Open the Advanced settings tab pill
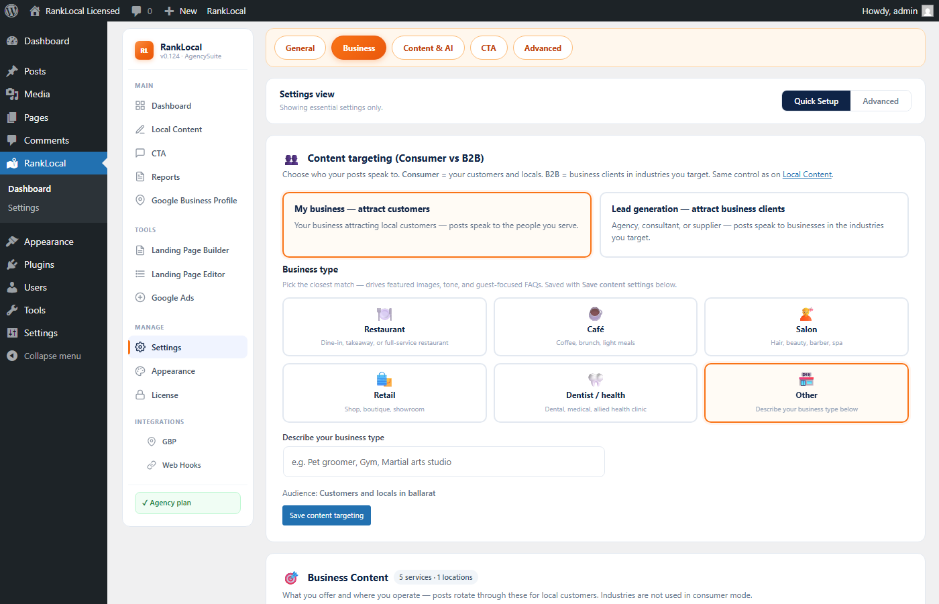The width and height of the screenshot is (939, 604). pyautogui.click(x=543, y=48)
